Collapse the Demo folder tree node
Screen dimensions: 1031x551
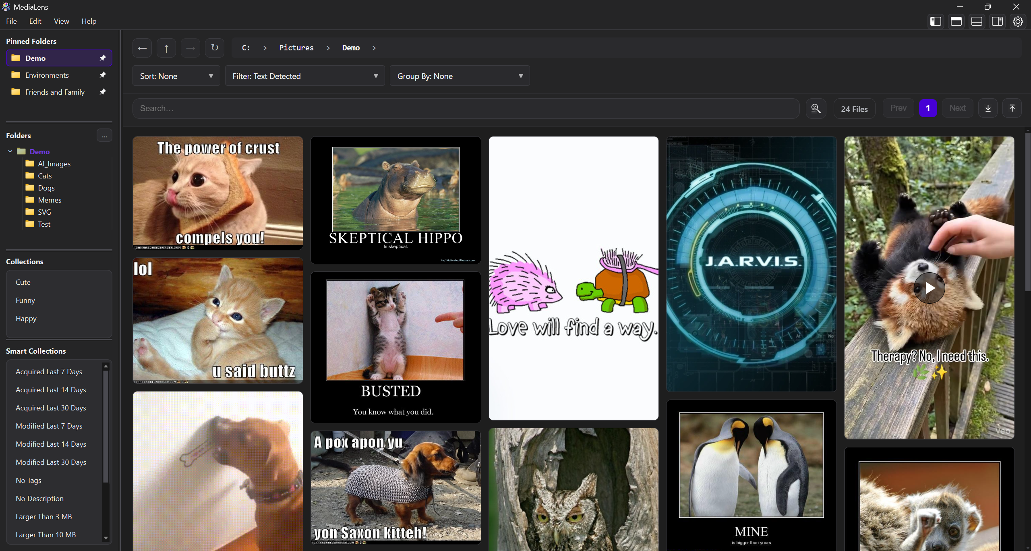(10, 151)
